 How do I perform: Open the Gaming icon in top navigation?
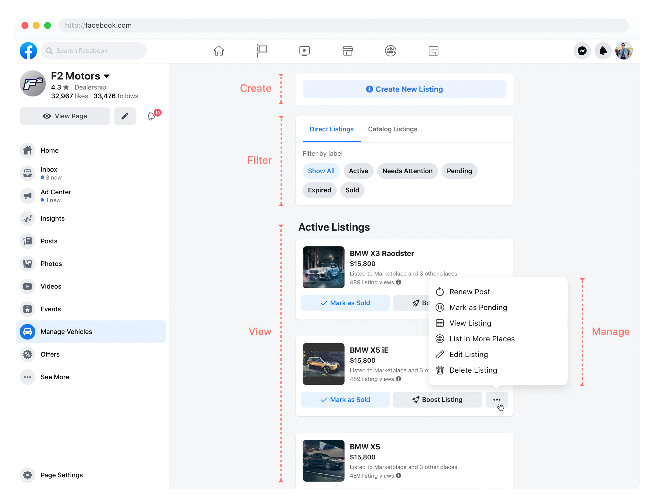[433, 51]
